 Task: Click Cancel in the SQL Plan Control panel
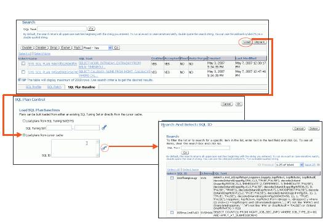[x=227, y=104]
